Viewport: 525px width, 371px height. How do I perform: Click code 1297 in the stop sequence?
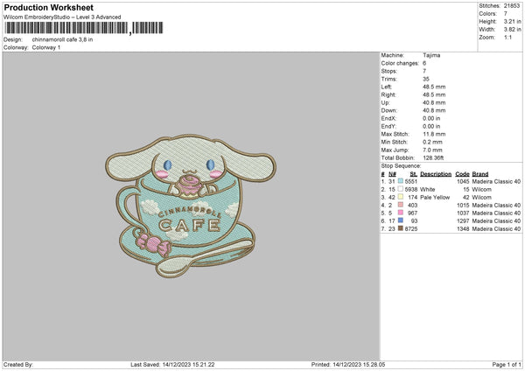click(463, 221)
